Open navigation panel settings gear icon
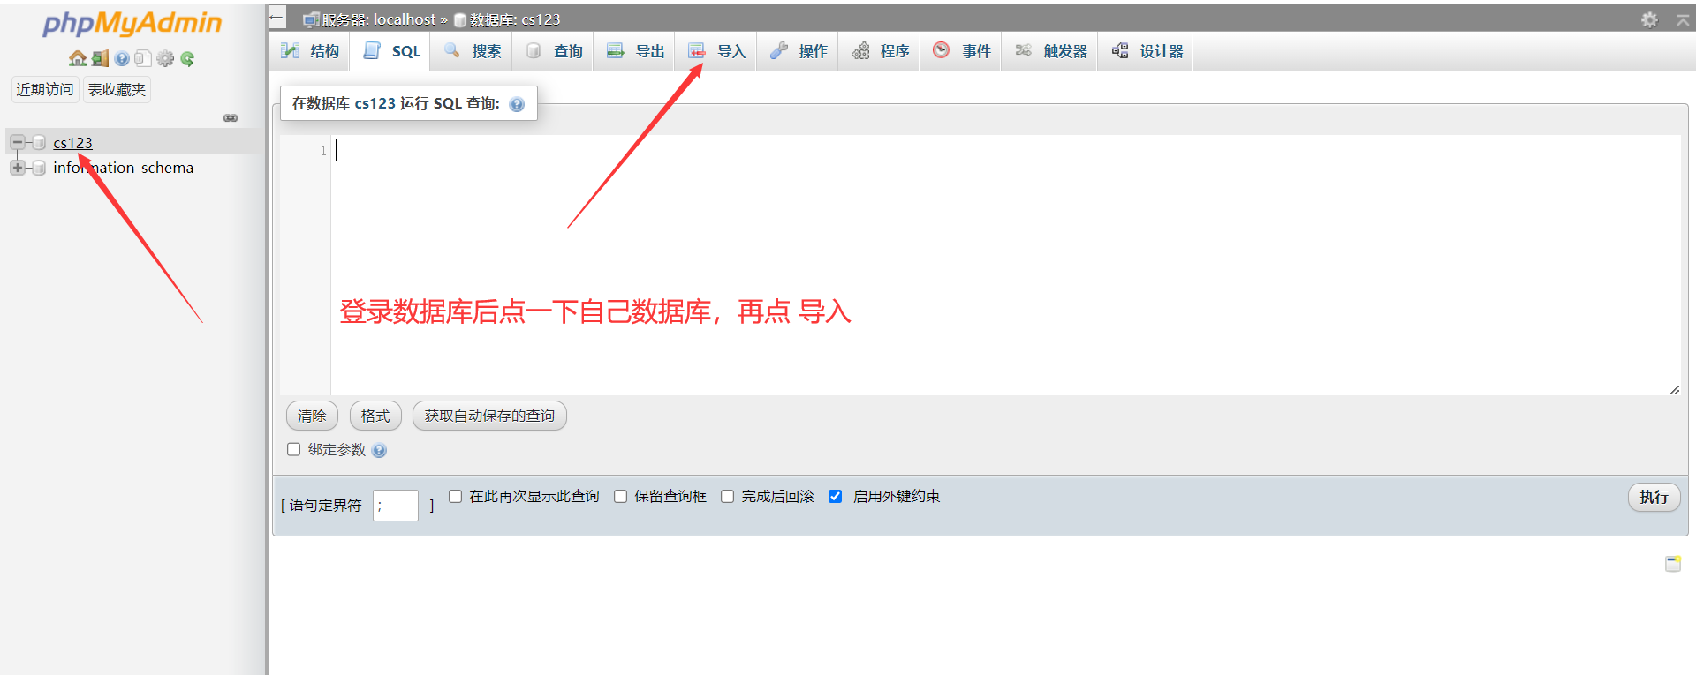The image size is (1696, 675). [x=165, y=59]
